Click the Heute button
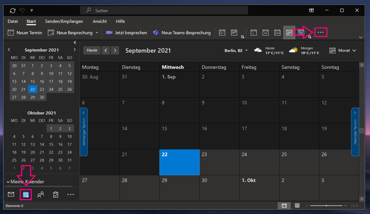This screenshot has height=214, width=370. [x=92, y=50]
